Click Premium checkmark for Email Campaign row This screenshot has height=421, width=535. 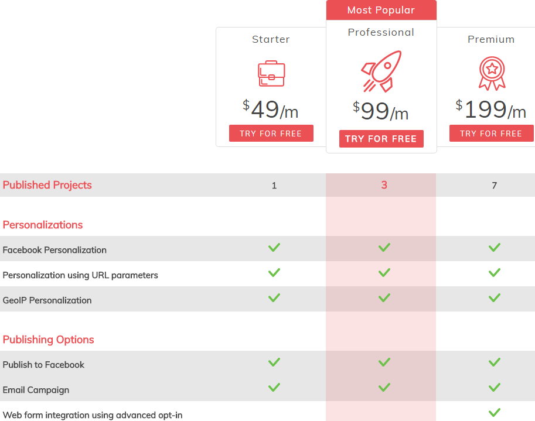495,387
